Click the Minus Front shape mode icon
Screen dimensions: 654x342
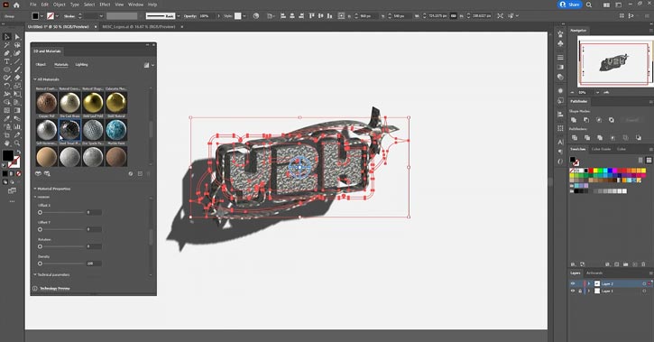coord(586,120)
